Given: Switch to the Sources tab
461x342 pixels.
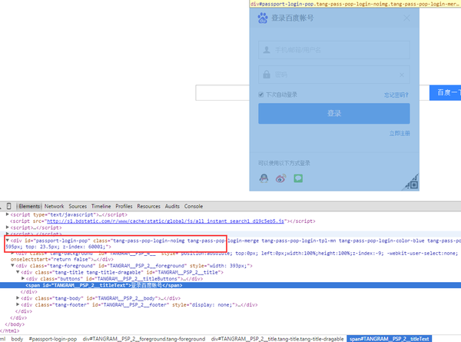Looking at the screenshot, I should [78, 206].
